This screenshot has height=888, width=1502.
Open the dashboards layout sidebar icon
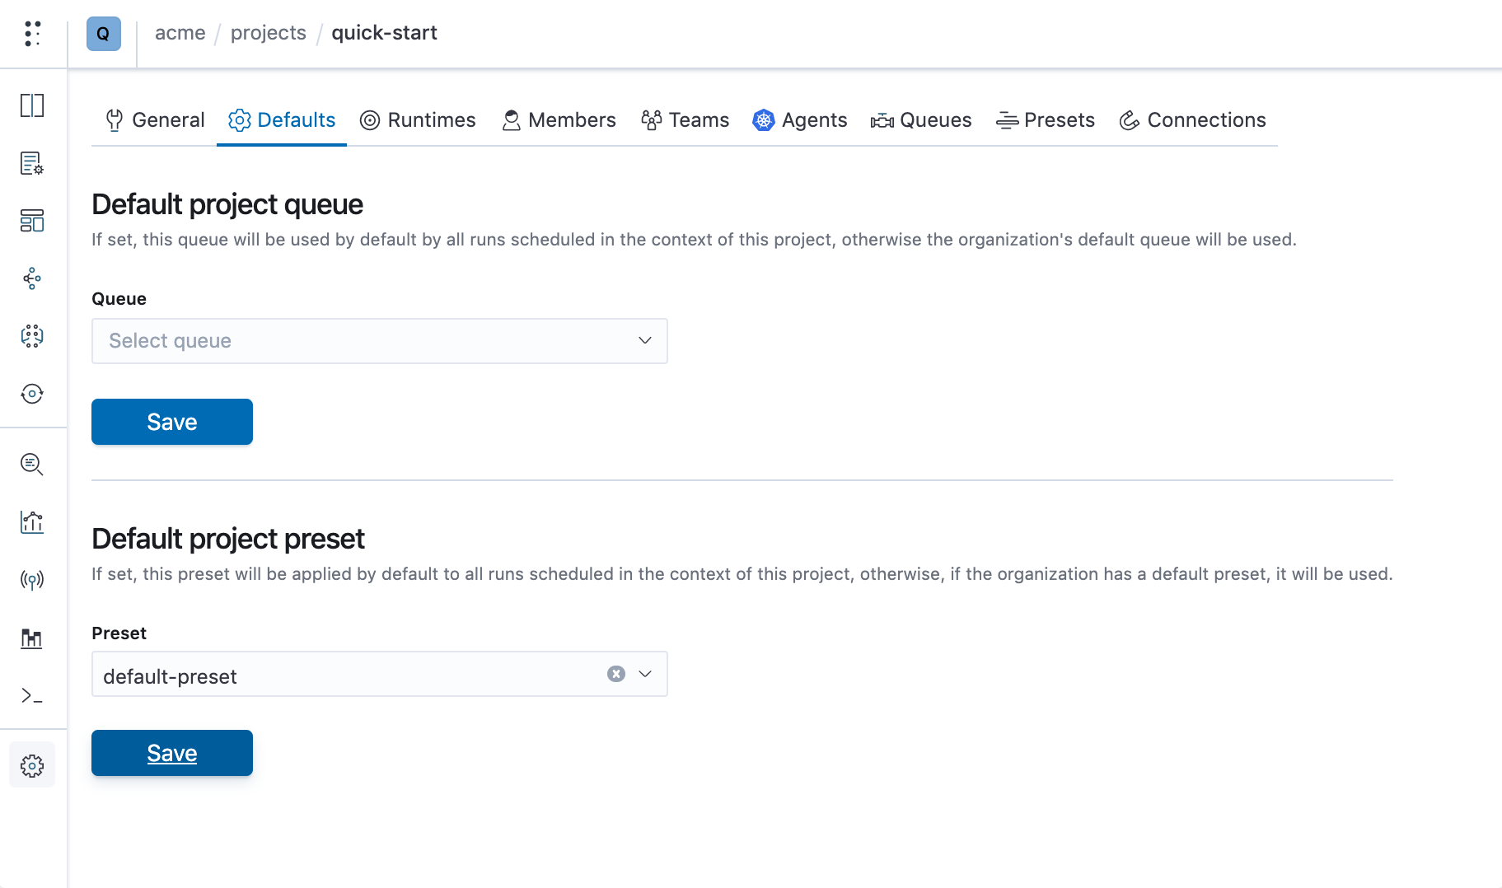(x=32, y=221)
